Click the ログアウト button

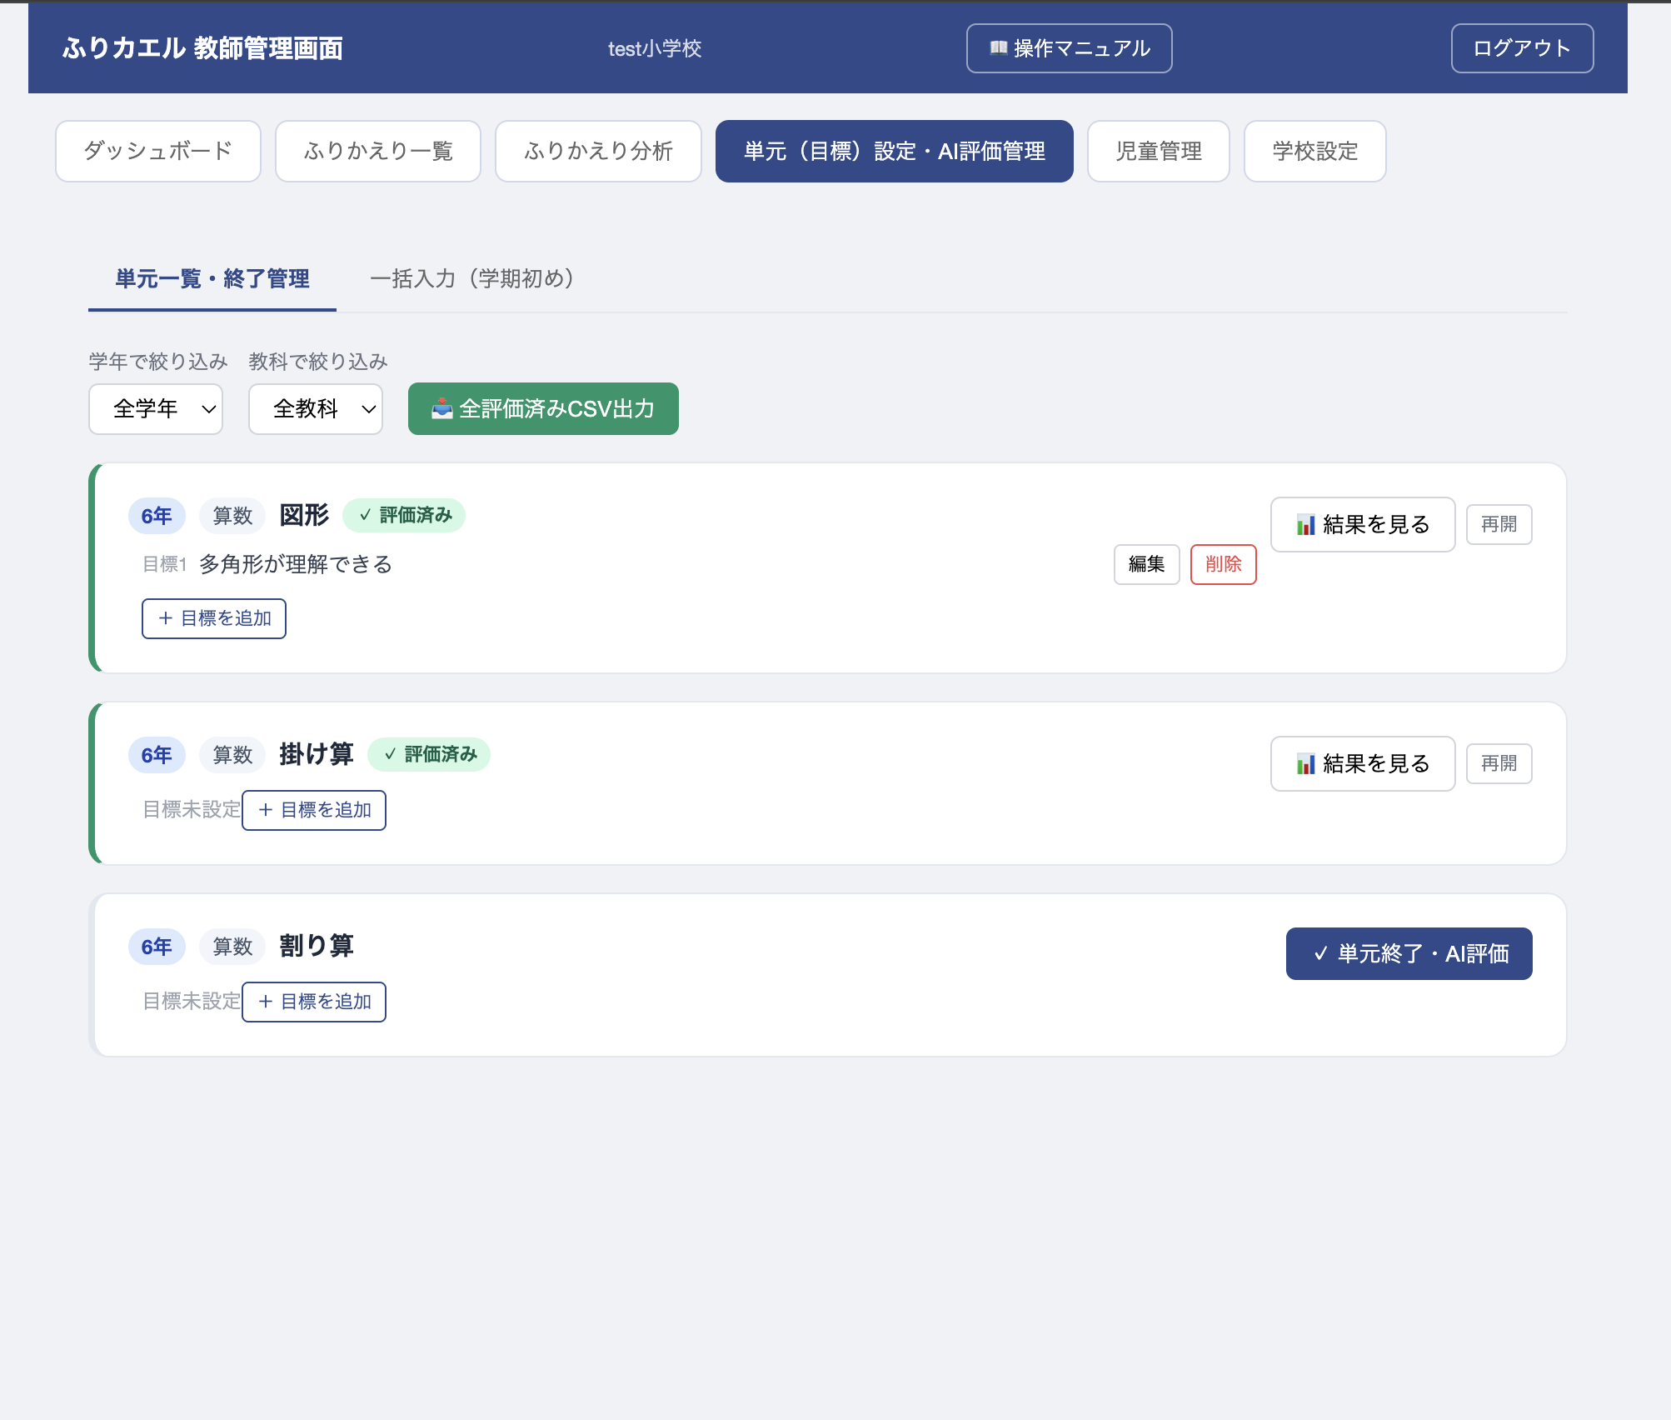tap(1522, 48)
